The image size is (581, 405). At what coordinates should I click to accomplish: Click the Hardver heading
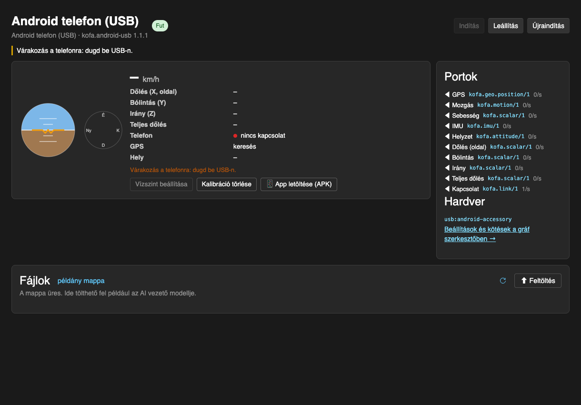point(465,202)
